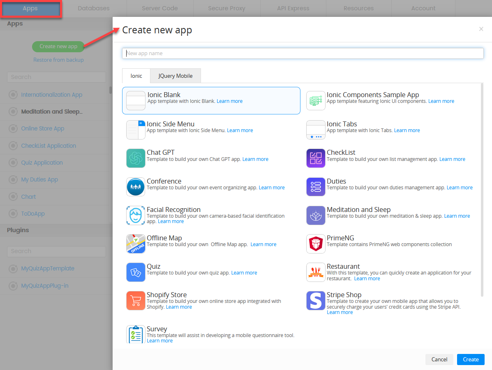Switch to the JQuery Mobile tab

[176, 76]
